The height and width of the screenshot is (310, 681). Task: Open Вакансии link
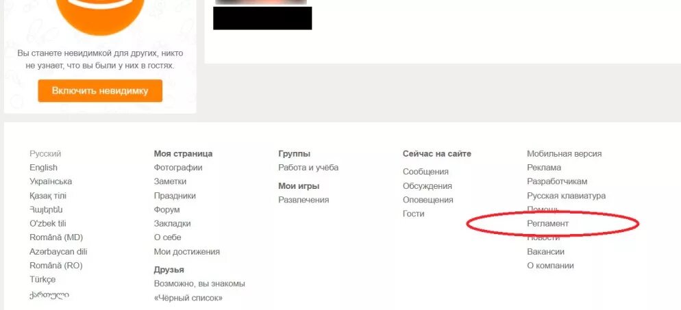[x=545, y=251]
